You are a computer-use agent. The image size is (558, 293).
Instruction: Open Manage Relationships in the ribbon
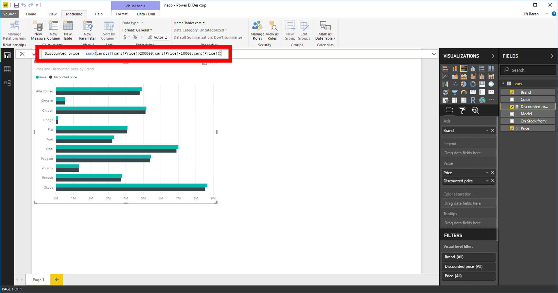(x=15, y=31)
